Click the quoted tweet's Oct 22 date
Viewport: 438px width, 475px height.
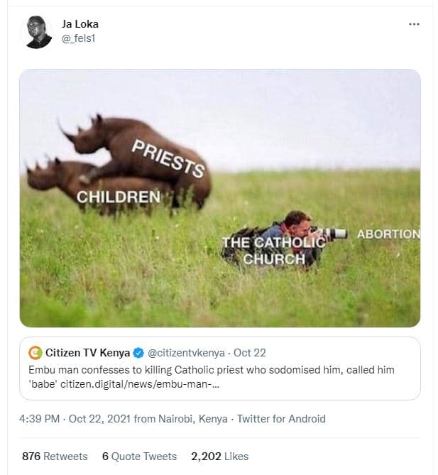coord(249,353)
